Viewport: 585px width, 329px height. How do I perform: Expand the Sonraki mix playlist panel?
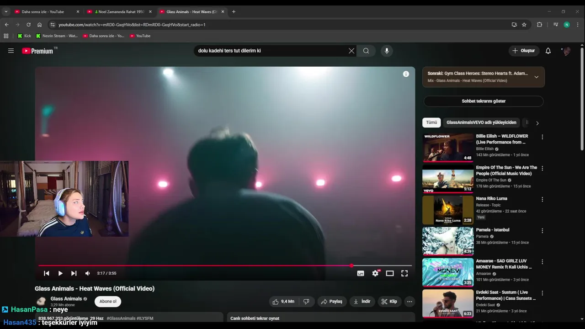[536, 77]
